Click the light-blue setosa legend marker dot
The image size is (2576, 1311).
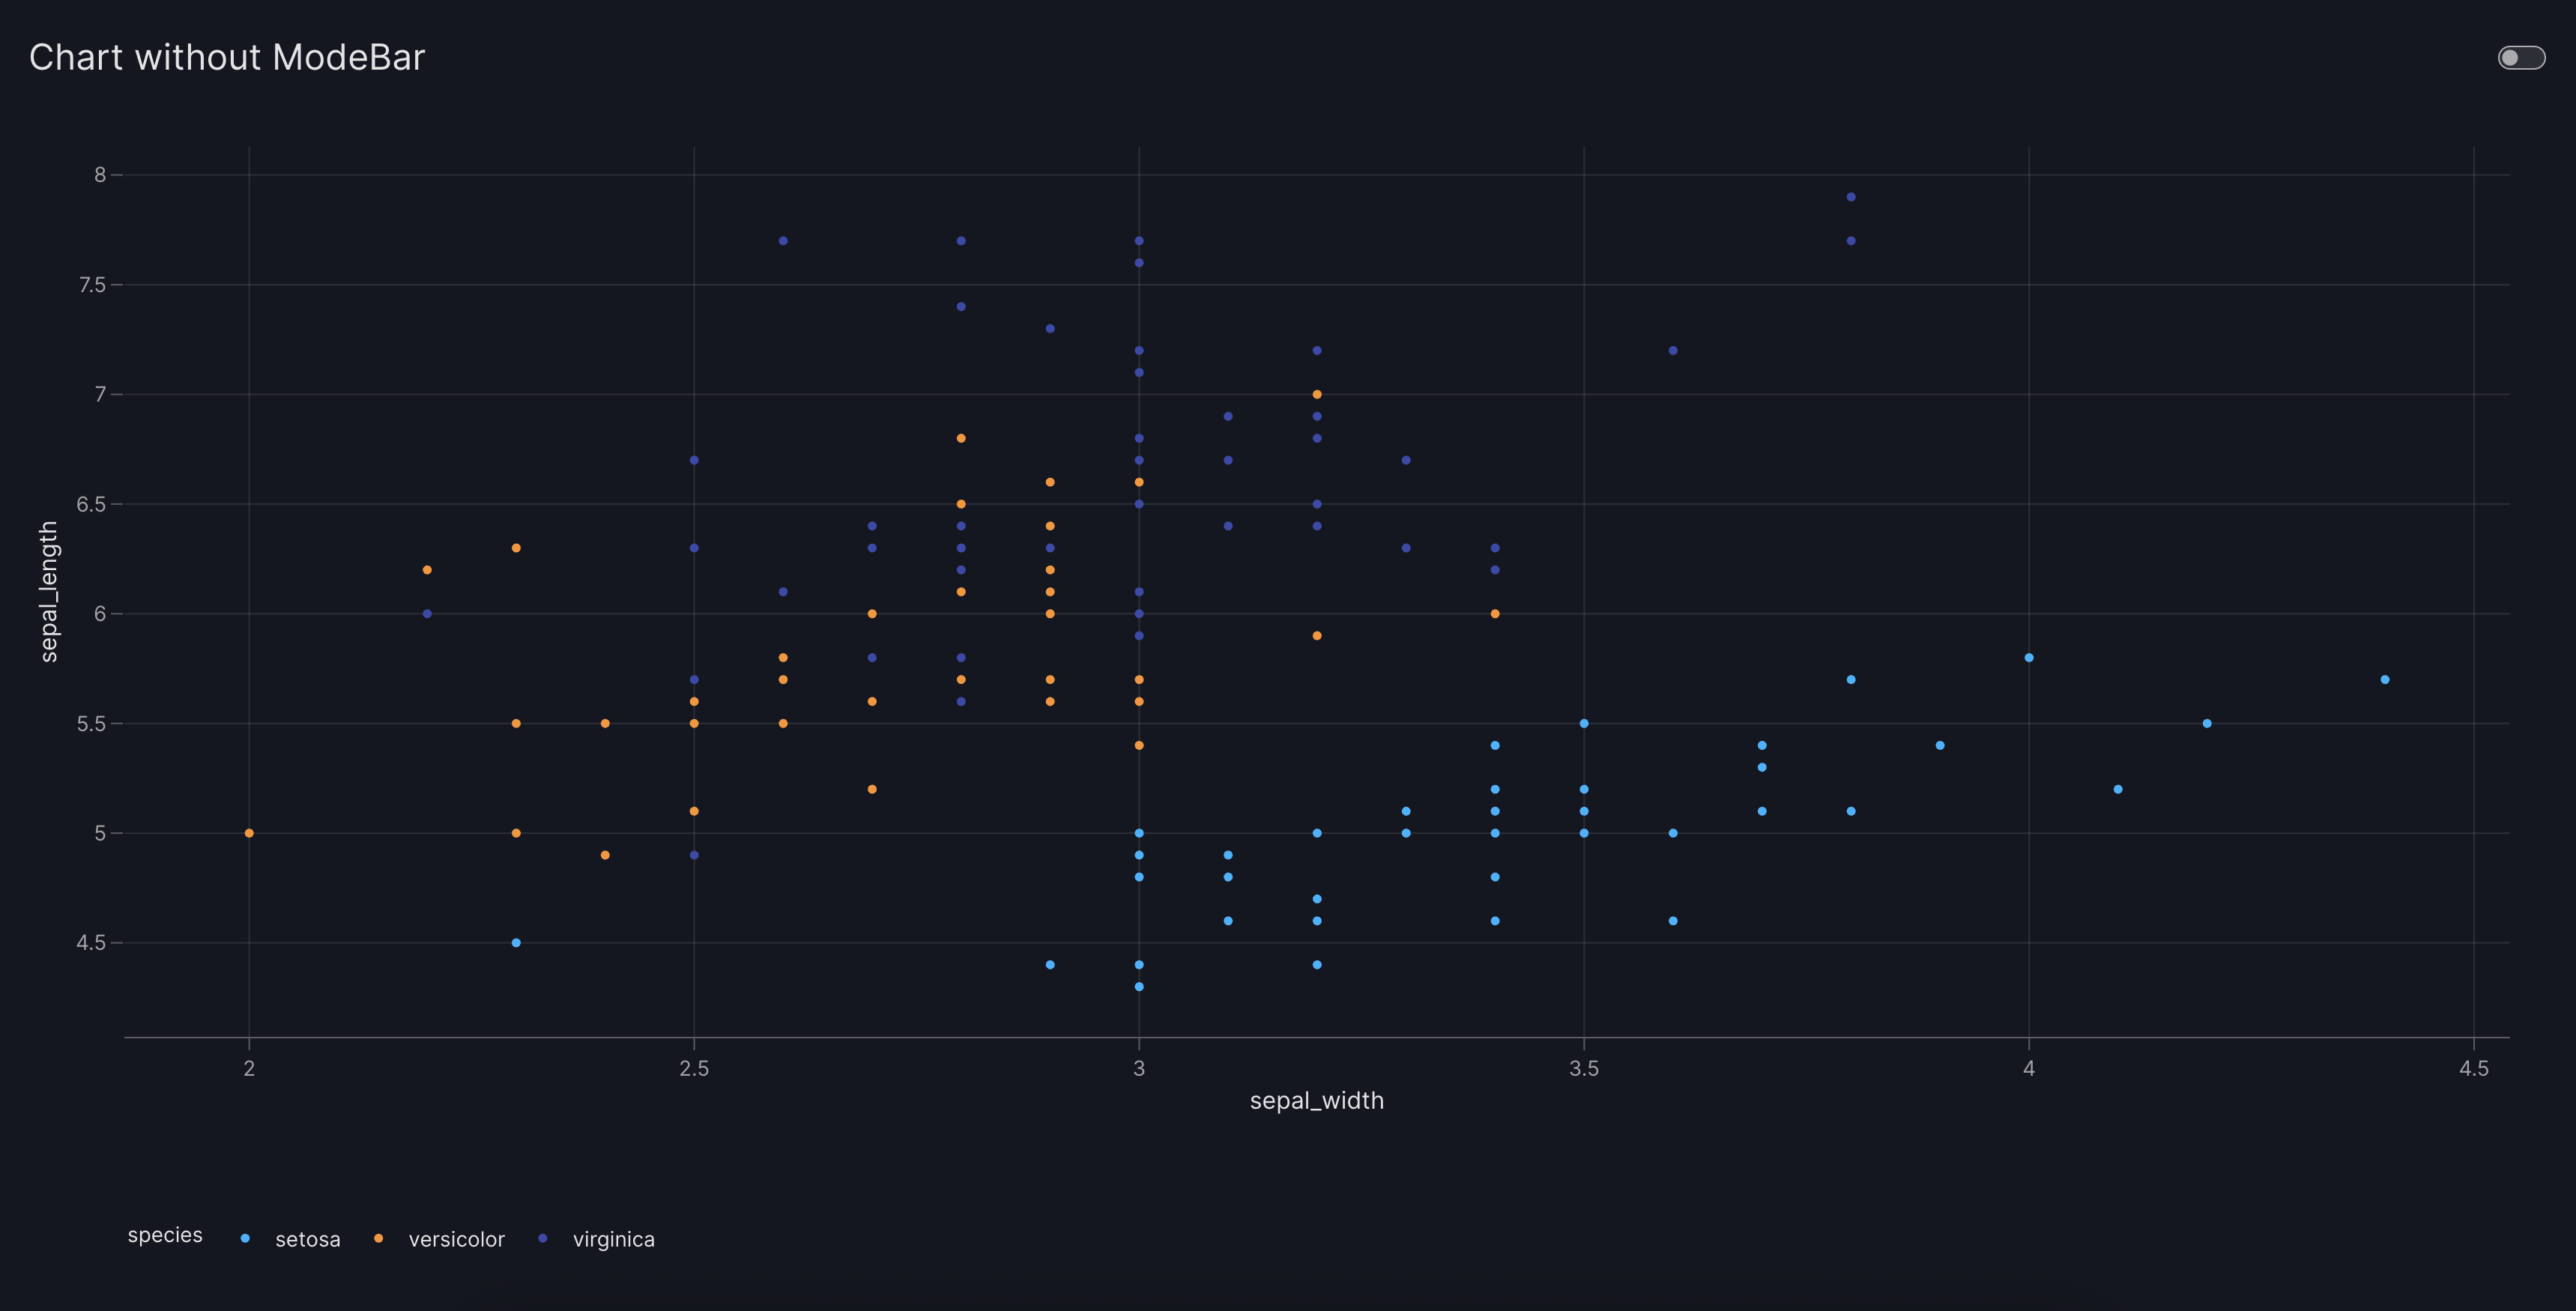(x=245, y=1238)
